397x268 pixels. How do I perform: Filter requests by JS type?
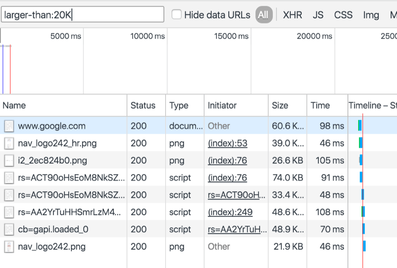pyautogui.click(x=318, y=15)
